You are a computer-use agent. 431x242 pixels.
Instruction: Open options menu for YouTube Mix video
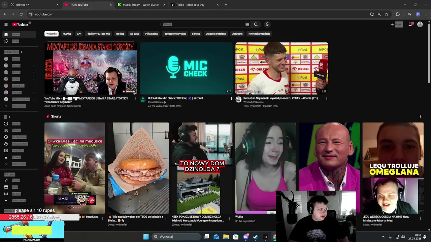(136, 98)
